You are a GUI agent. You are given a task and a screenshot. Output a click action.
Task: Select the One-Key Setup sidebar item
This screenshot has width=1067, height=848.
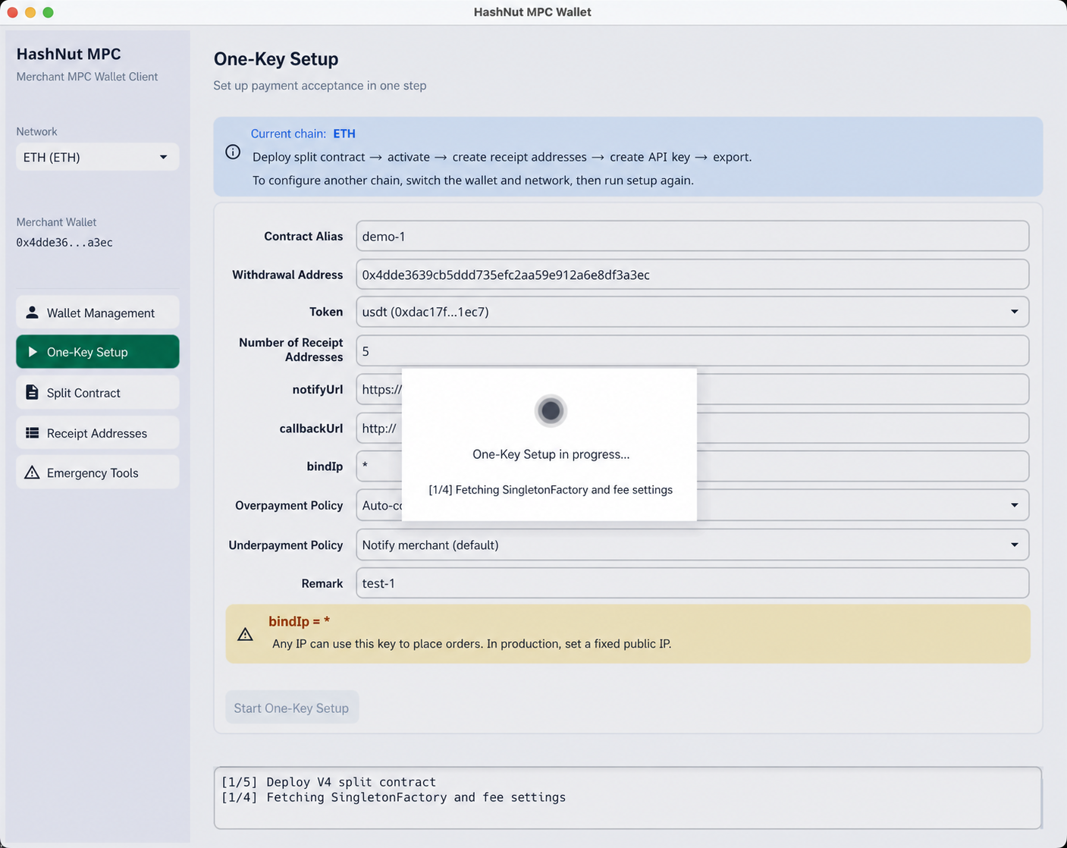click(98, 352)
